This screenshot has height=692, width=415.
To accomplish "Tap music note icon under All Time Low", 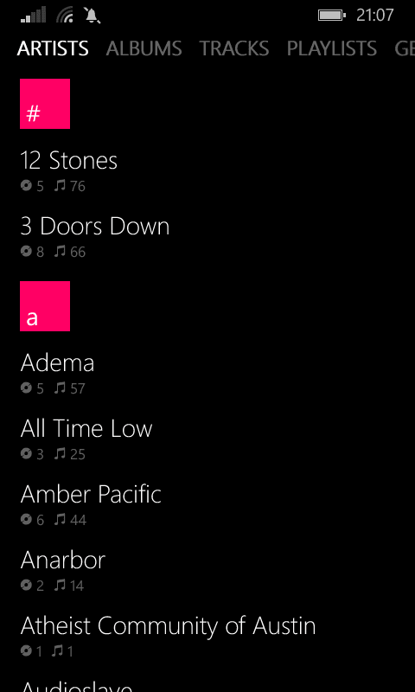I will pos(60,453).
